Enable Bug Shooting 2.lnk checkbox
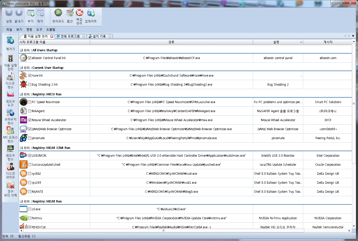The image size is (358, 241). point(30,85)
